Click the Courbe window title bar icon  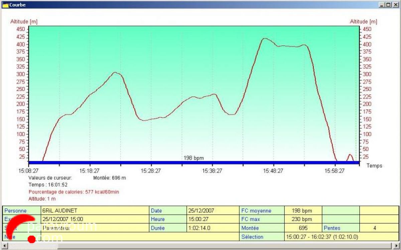point(5,5)
